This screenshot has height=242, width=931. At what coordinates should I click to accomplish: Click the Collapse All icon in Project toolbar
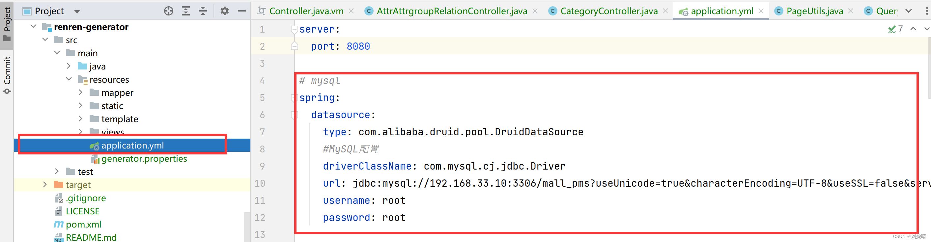[203, 11]
